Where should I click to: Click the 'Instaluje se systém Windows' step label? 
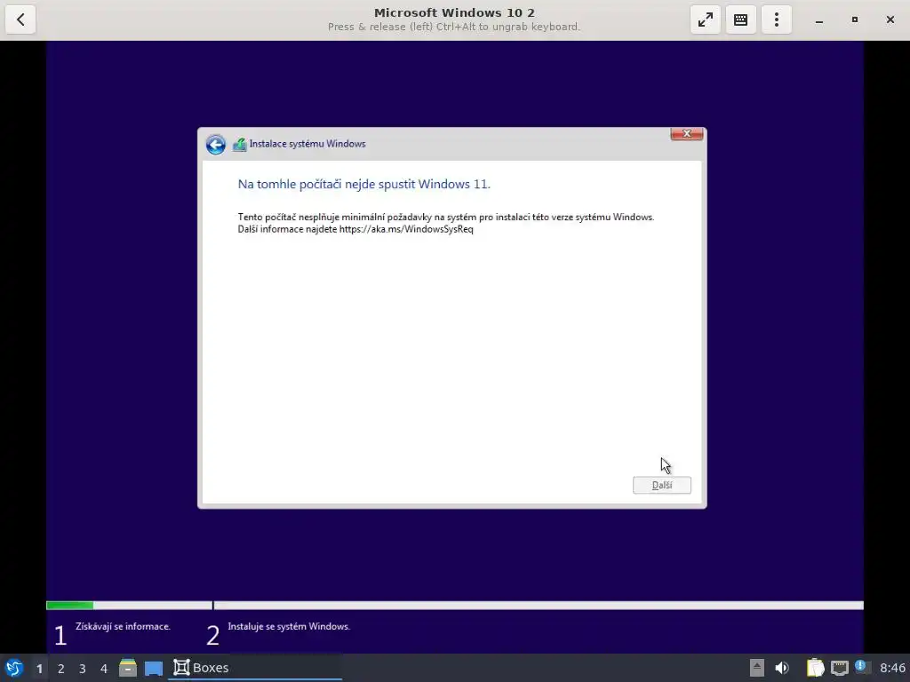point(289,626)
